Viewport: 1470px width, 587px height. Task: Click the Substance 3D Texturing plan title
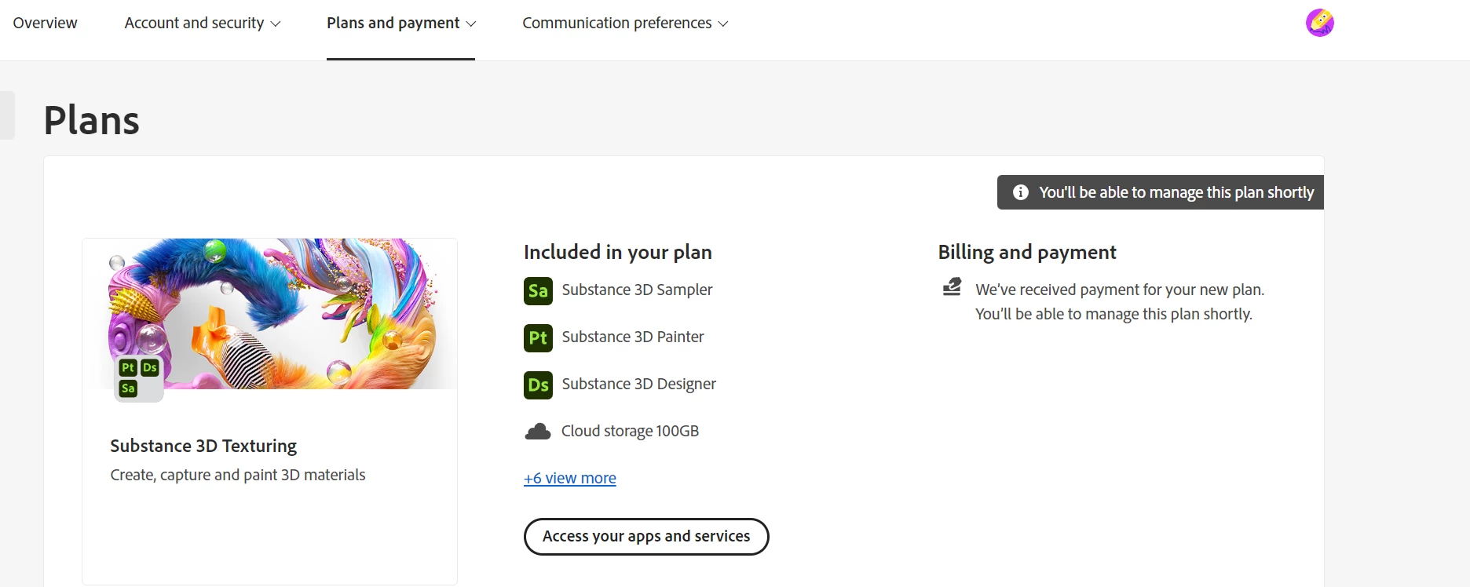point(203,446)
